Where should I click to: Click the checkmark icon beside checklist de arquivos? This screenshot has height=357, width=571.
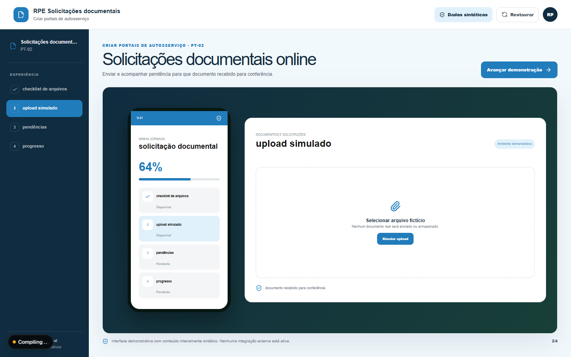coord(15,89)
